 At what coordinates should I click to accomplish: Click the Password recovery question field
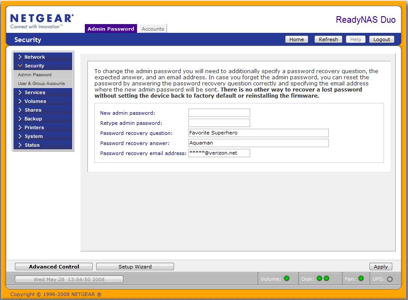click(x=258, y=133)
